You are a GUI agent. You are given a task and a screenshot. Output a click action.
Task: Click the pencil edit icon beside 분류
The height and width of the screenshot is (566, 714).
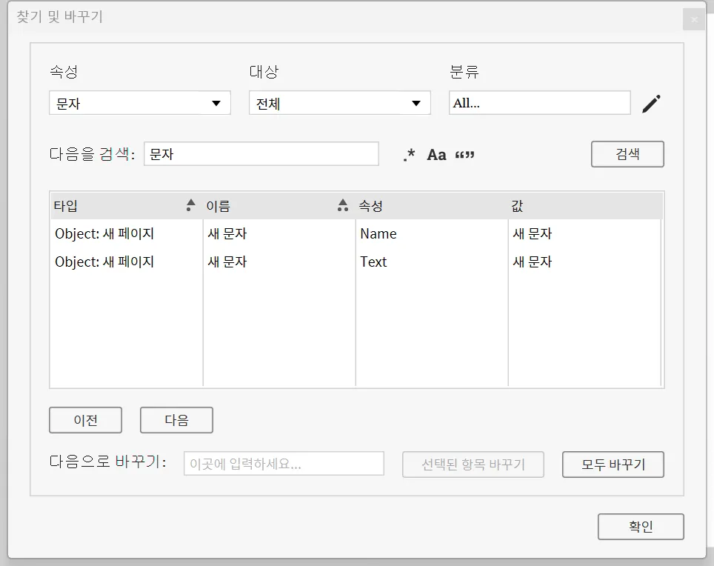651,104
